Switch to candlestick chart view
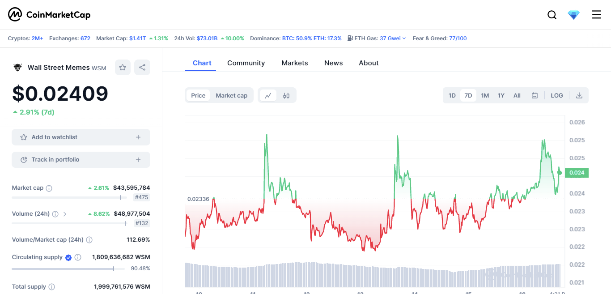611x294 pixels. pyautogui.click(x=286, y=95)
